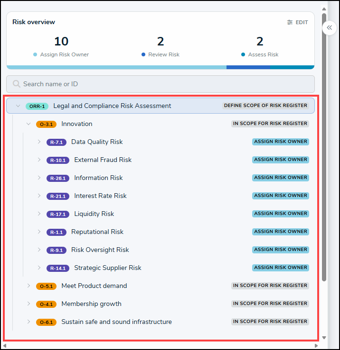Click the vertical scrollbar thumb
Screen dimensions: 340x350
point(324,147)
